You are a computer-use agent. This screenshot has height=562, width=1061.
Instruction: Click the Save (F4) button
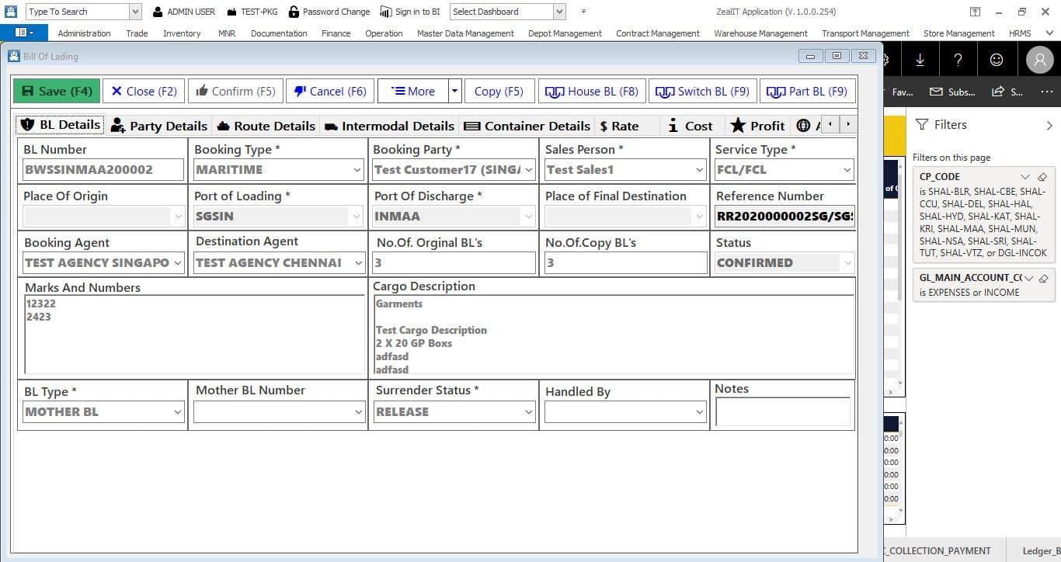tap(57, 91)
